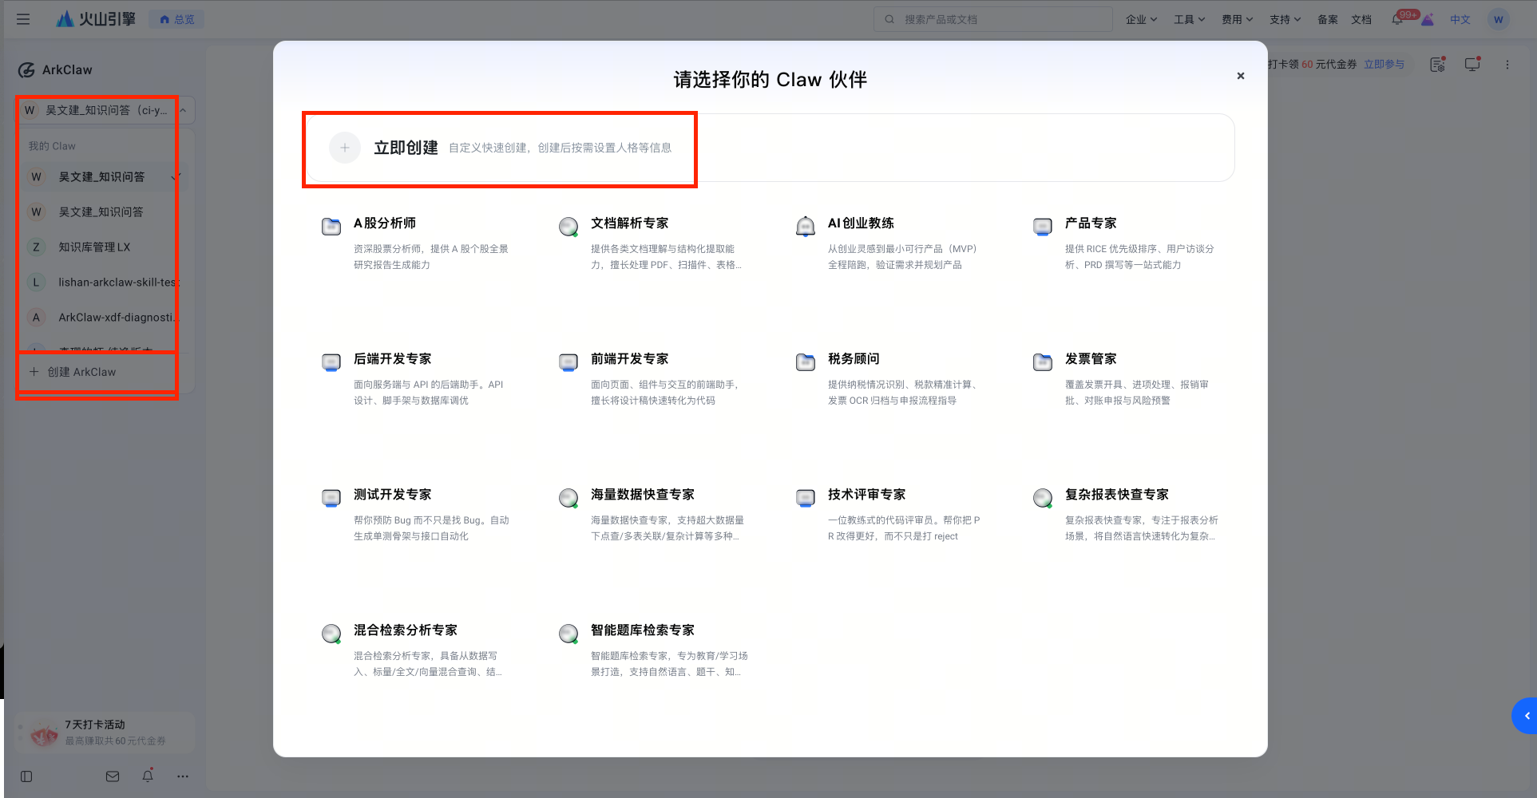Focus the 搜索产品或文档 search field

coord(993,19)
